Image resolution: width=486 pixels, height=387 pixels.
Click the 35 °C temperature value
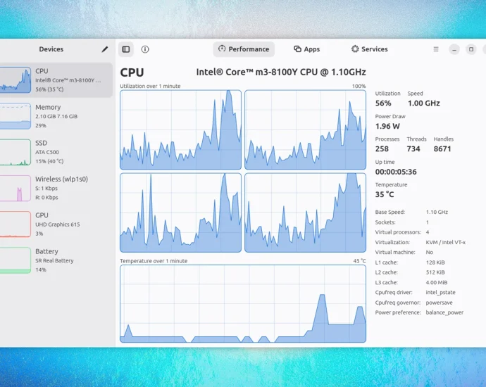385,194
